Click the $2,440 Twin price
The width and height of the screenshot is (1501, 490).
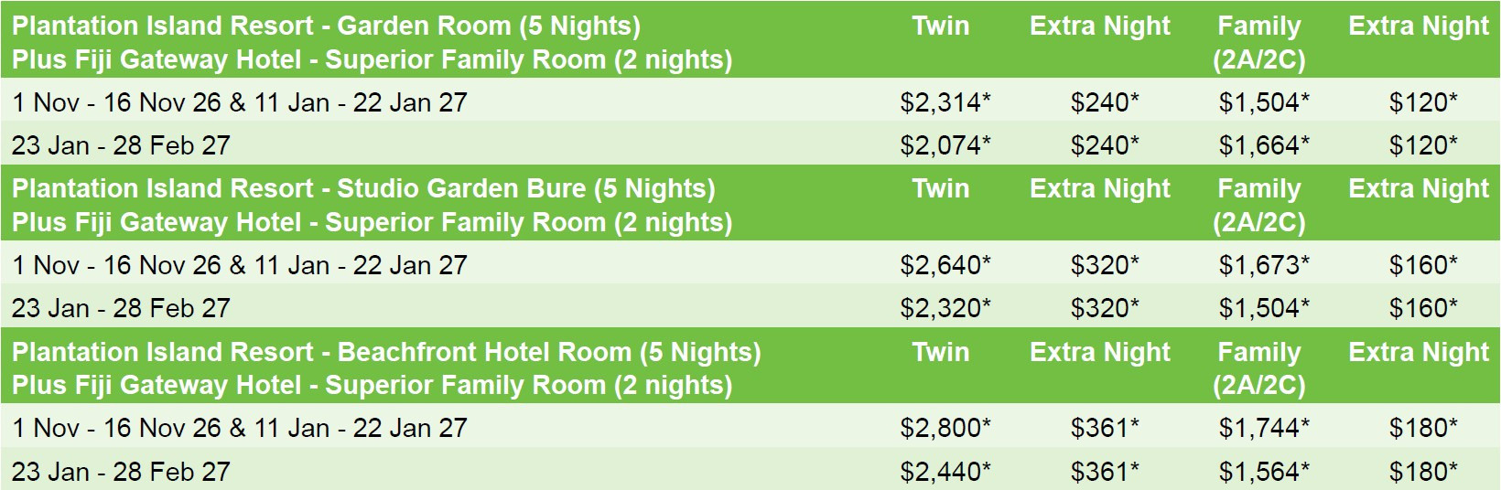pyautogui.click(x=945, y=472)
